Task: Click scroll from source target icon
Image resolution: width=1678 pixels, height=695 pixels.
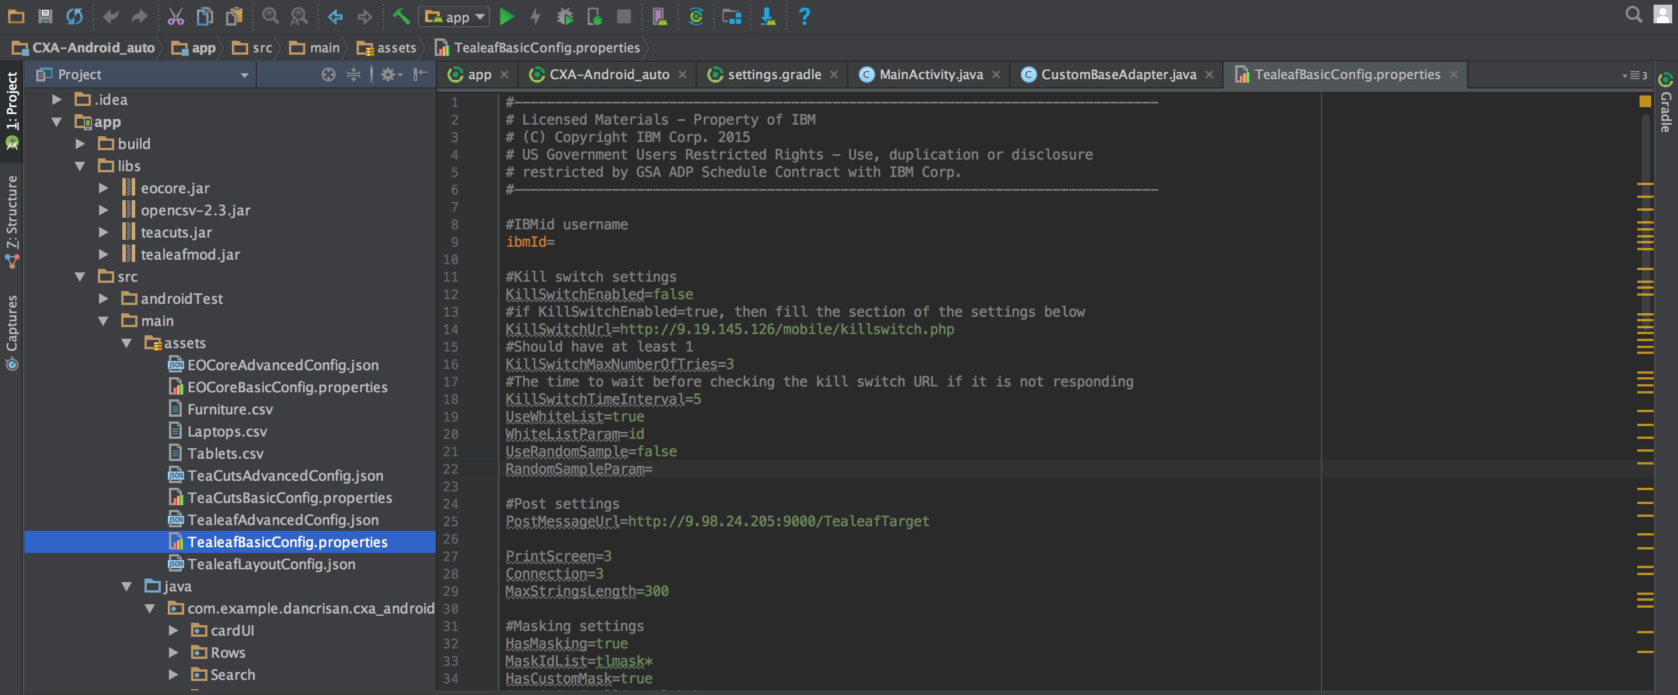Action: [328, 74]
